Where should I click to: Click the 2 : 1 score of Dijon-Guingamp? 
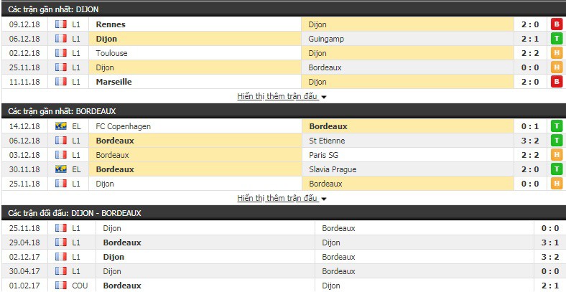point(530,39)
